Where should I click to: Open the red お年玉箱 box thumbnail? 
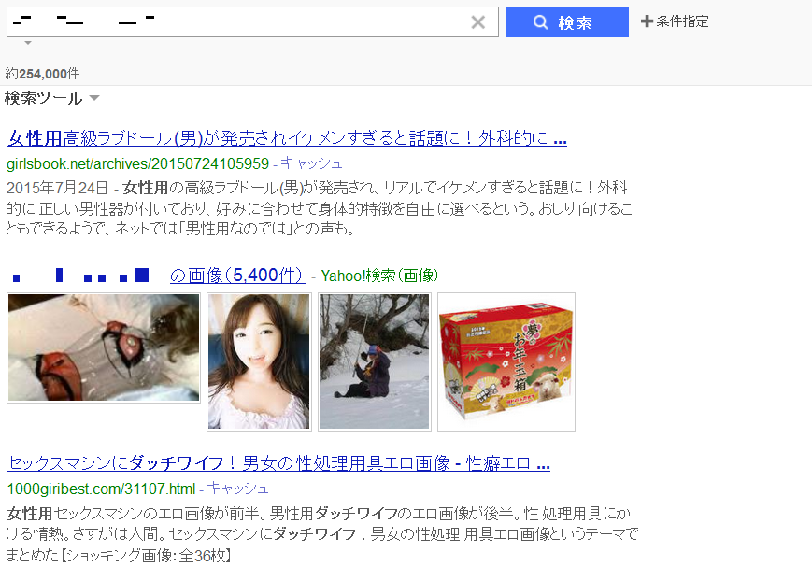click(x=506, y=361)
